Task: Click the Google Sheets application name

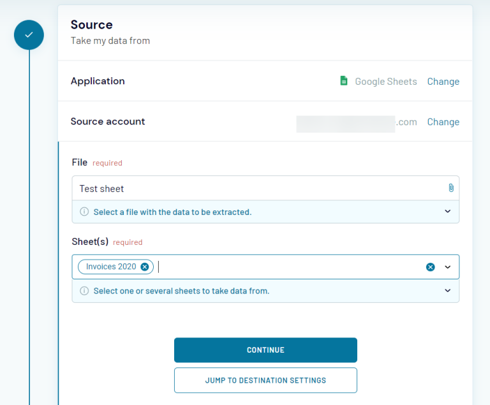Action: (x=385, y=82)
